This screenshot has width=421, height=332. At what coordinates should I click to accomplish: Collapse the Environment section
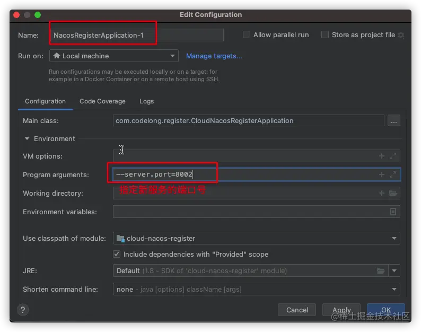(27, 138)
